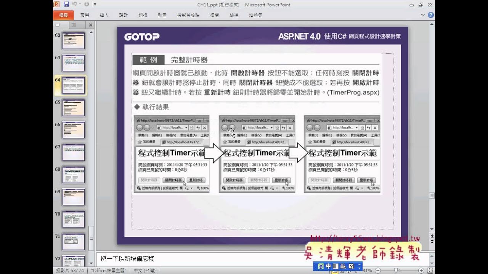
Task: Select slide 66 thumbnail
Action: coord(74,130)
